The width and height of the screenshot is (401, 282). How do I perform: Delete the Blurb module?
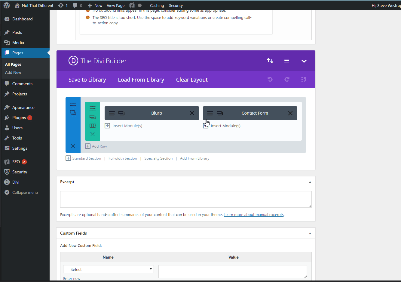[192, 113]
